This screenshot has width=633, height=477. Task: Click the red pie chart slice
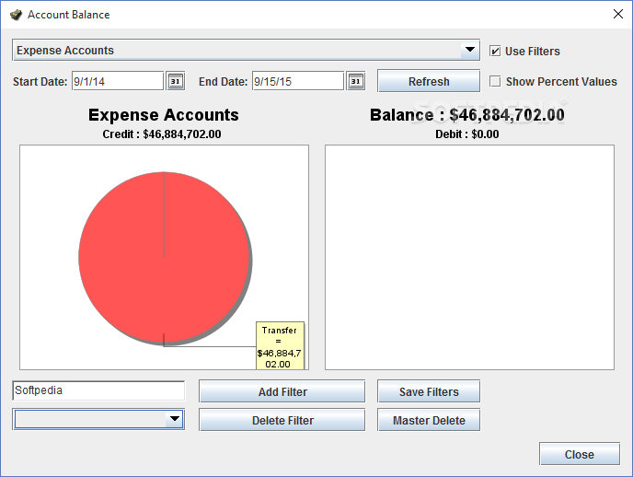tap(164, 258)
